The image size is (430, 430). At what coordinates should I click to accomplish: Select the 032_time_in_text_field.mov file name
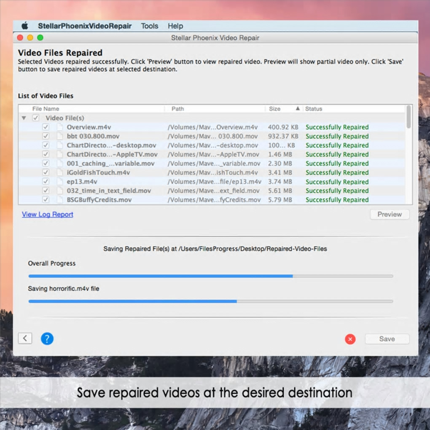coord(109,190)
